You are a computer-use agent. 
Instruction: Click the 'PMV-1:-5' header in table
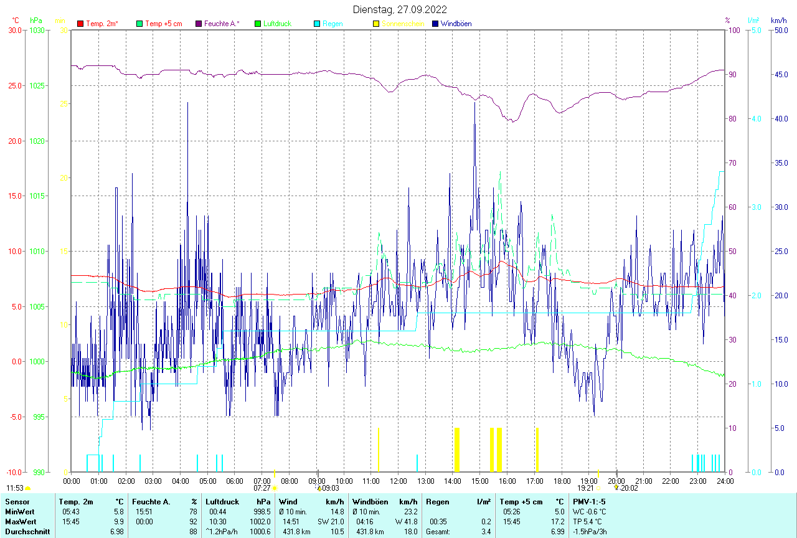coord(589,501)
